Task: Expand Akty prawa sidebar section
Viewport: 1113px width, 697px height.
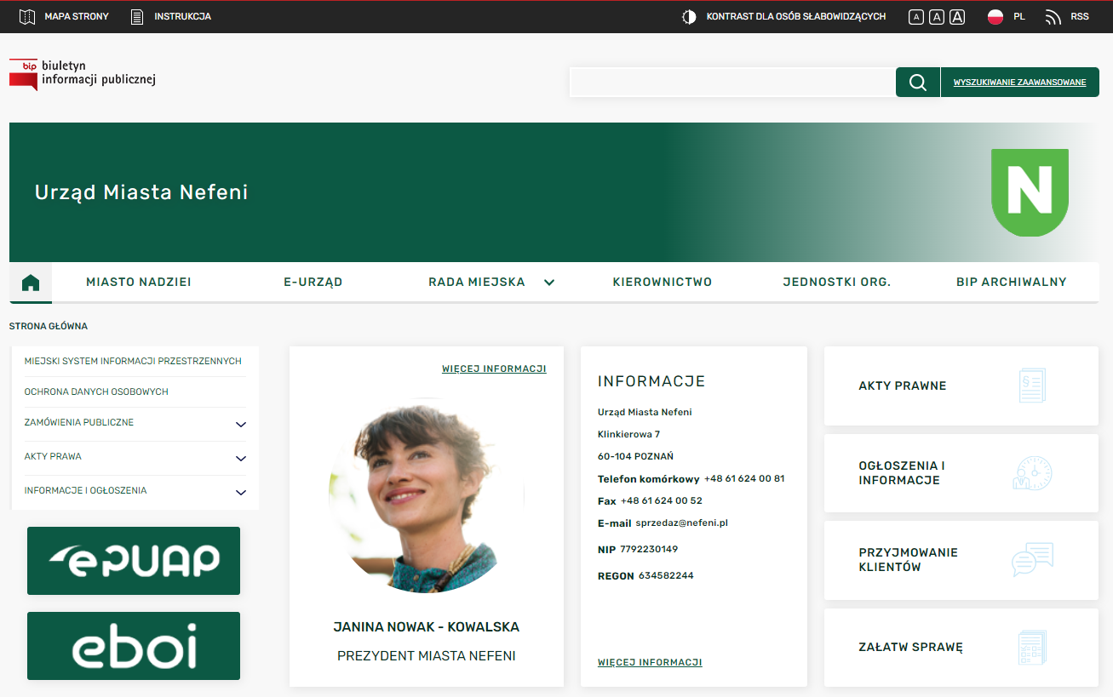Action: (x=241, y=458)
